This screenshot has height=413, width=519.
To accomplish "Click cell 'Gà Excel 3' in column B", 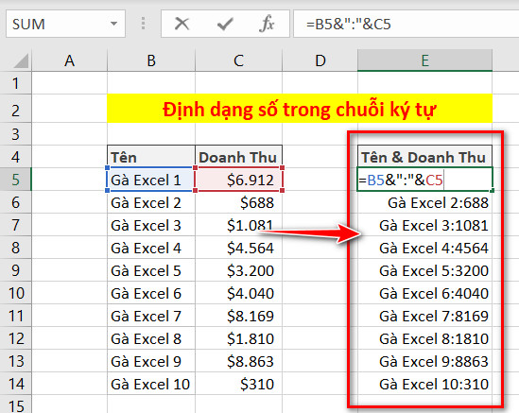I will click(151, 225).
